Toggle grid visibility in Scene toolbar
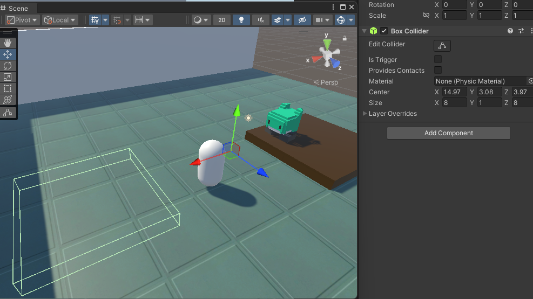 click(x=95, y=20)
